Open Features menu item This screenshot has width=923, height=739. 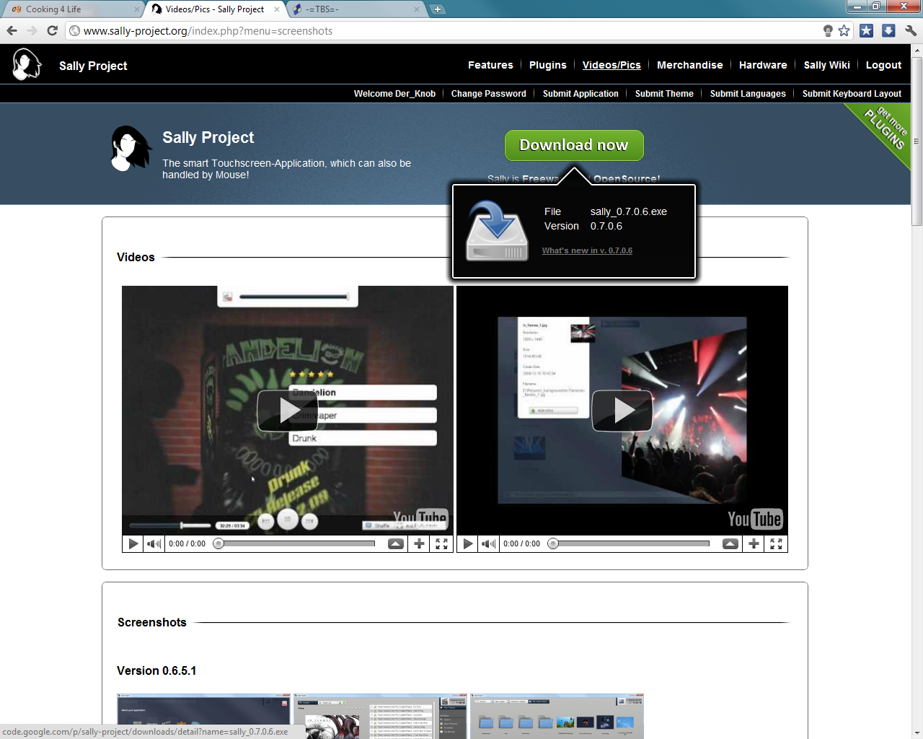tap(490, 65)
